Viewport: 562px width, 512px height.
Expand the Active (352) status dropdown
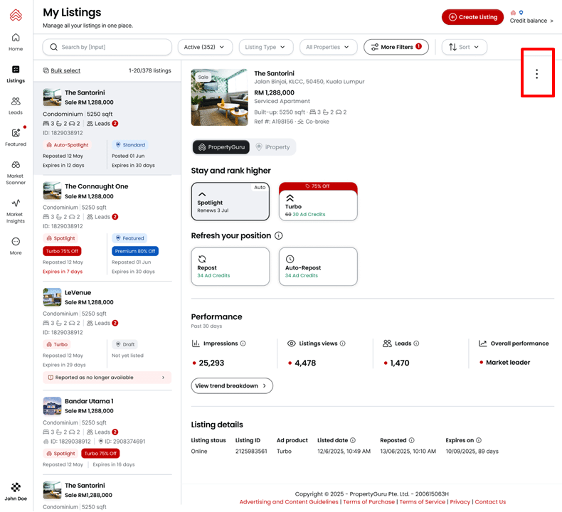pyautogui.click(x=205, y=47)
